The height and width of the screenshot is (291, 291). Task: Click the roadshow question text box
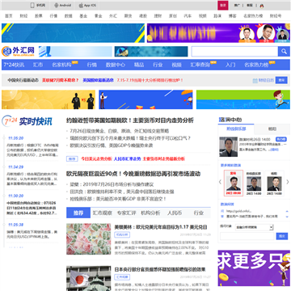[247, 236]
